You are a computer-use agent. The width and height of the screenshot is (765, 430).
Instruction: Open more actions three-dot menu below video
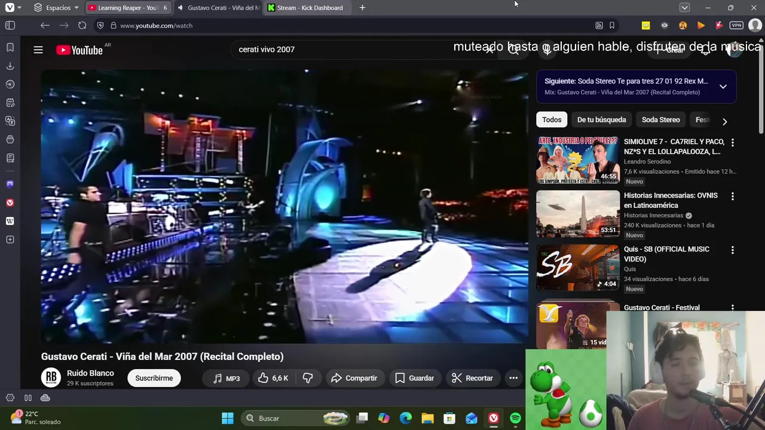[x=513, y=378]
